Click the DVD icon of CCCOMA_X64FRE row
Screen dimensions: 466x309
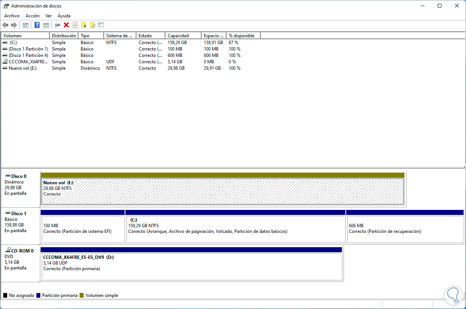(x=5, y=61)
